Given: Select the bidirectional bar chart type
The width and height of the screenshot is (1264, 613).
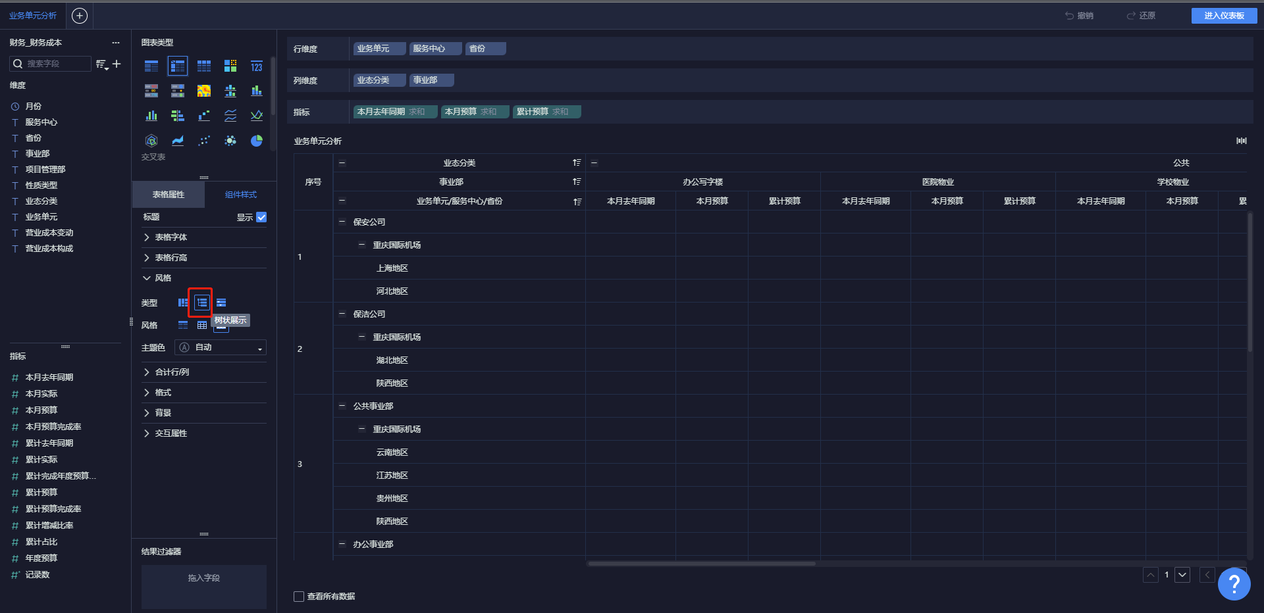Looking at the screenshot, I should [x=178, y=116].
